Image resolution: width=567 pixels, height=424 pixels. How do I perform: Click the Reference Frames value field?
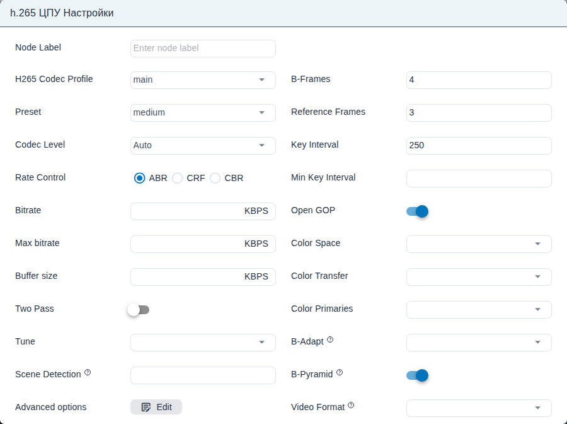(479, 112)
